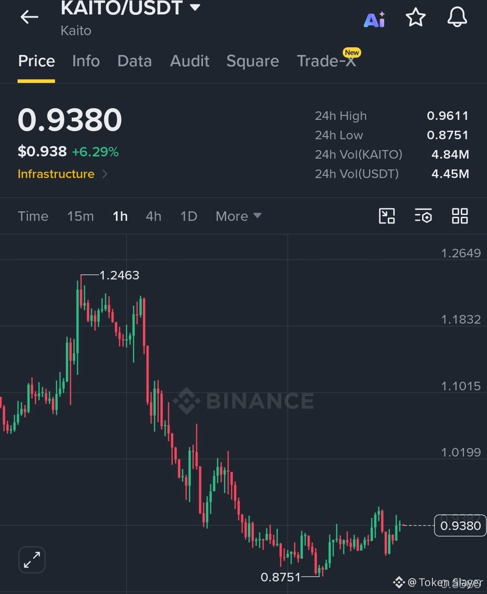Tap the 24h Vol(KAITO) label

358,155
